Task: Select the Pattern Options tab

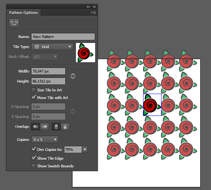Action: tap(23, 13)
